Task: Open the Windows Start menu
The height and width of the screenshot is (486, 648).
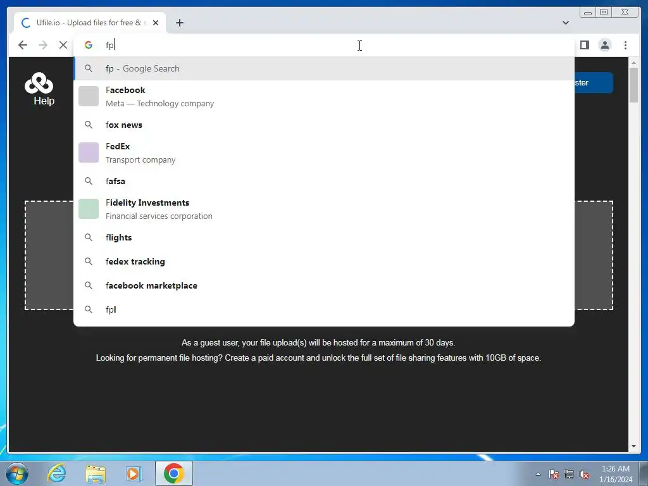Action: 17,473
